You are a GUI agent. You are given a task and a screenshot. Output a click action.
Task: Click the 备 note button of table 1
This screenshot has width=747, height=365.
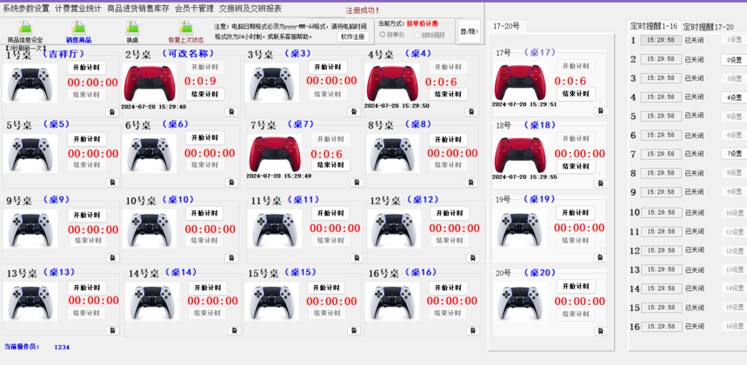[x=112, y=112]
